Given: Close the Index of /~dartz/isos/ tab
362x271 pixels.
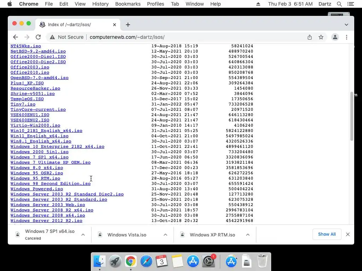Looking at the screenshot, I should [114, 25].
